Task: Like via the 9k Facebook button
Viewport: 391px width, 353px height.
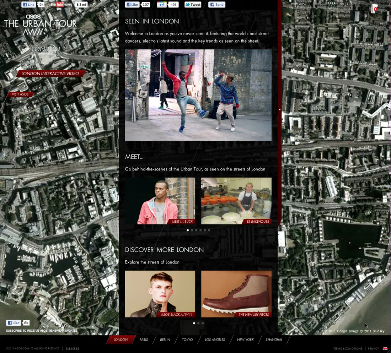Action: (x=29, y=5)
